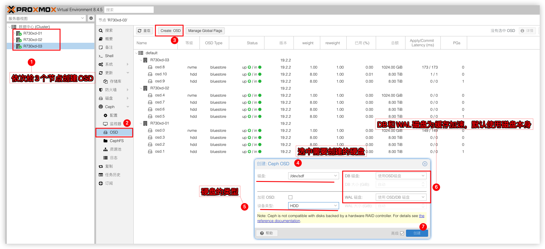Click the 帮助 help button in dialog

point(267,233)
